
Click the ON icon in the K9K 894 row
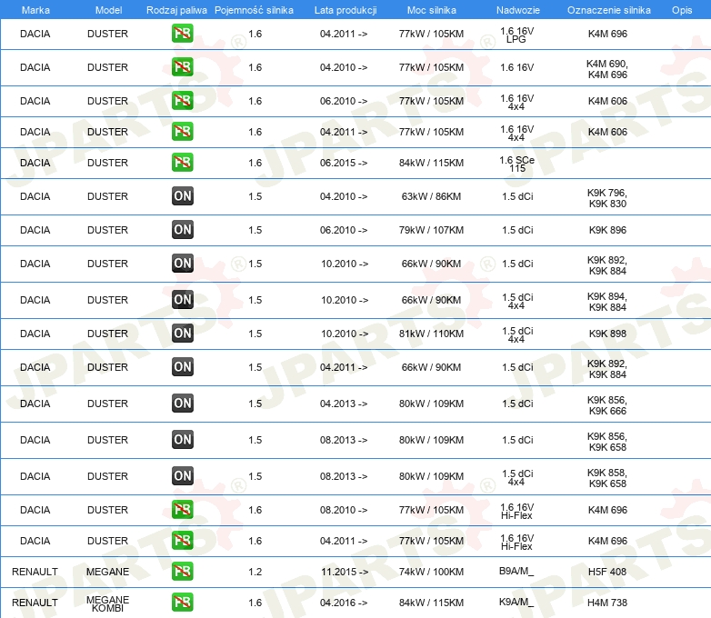[x=182, y=300]
